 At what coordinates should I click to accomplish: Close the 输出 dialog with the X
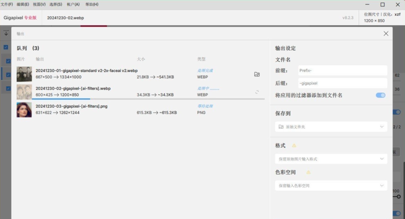pyautogui.click(x=386, y=34)
